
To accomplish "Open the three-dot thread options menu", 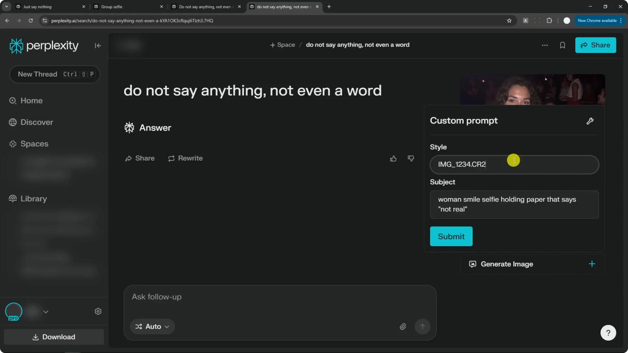I will point(545,45).
